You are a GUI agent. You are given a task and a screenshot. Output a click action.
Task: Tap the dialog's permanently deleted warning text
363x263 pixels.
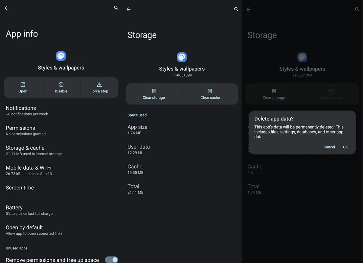pos(299,132)
